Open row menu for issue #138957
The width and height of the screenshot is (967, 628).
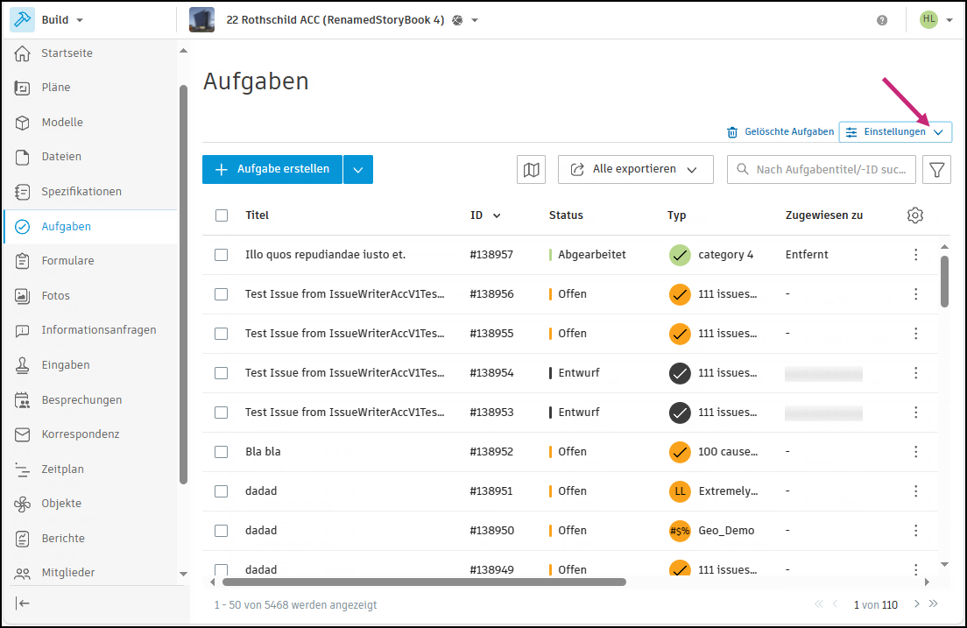(916, 255)
